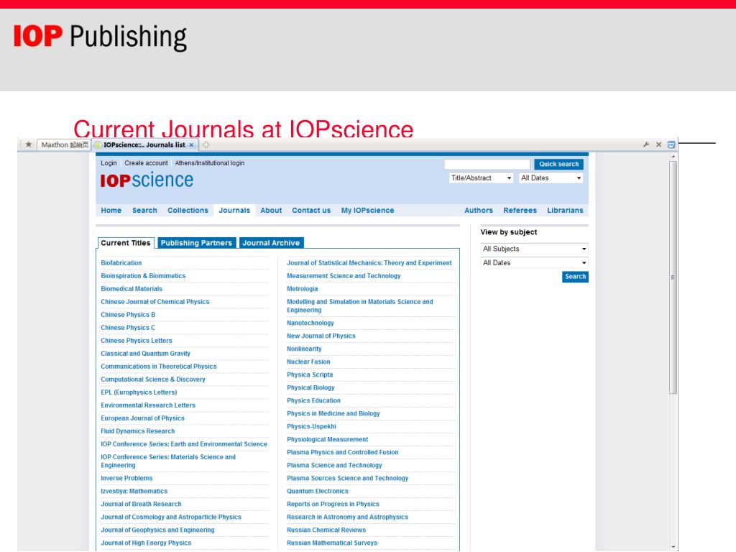Expand the All Subjects dropdown
Image resolution: width=736 pixels, height=552 pixels.
click(534, 249)
